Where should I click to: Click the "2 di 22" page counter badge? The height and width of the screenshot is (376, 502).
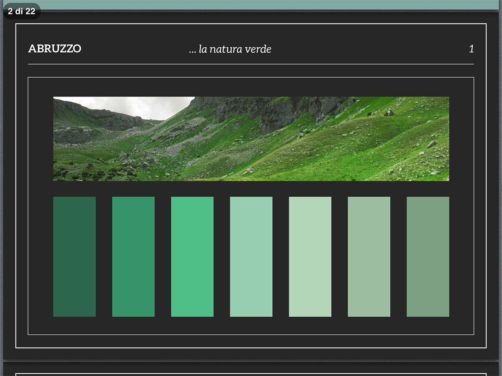(22, 11)
